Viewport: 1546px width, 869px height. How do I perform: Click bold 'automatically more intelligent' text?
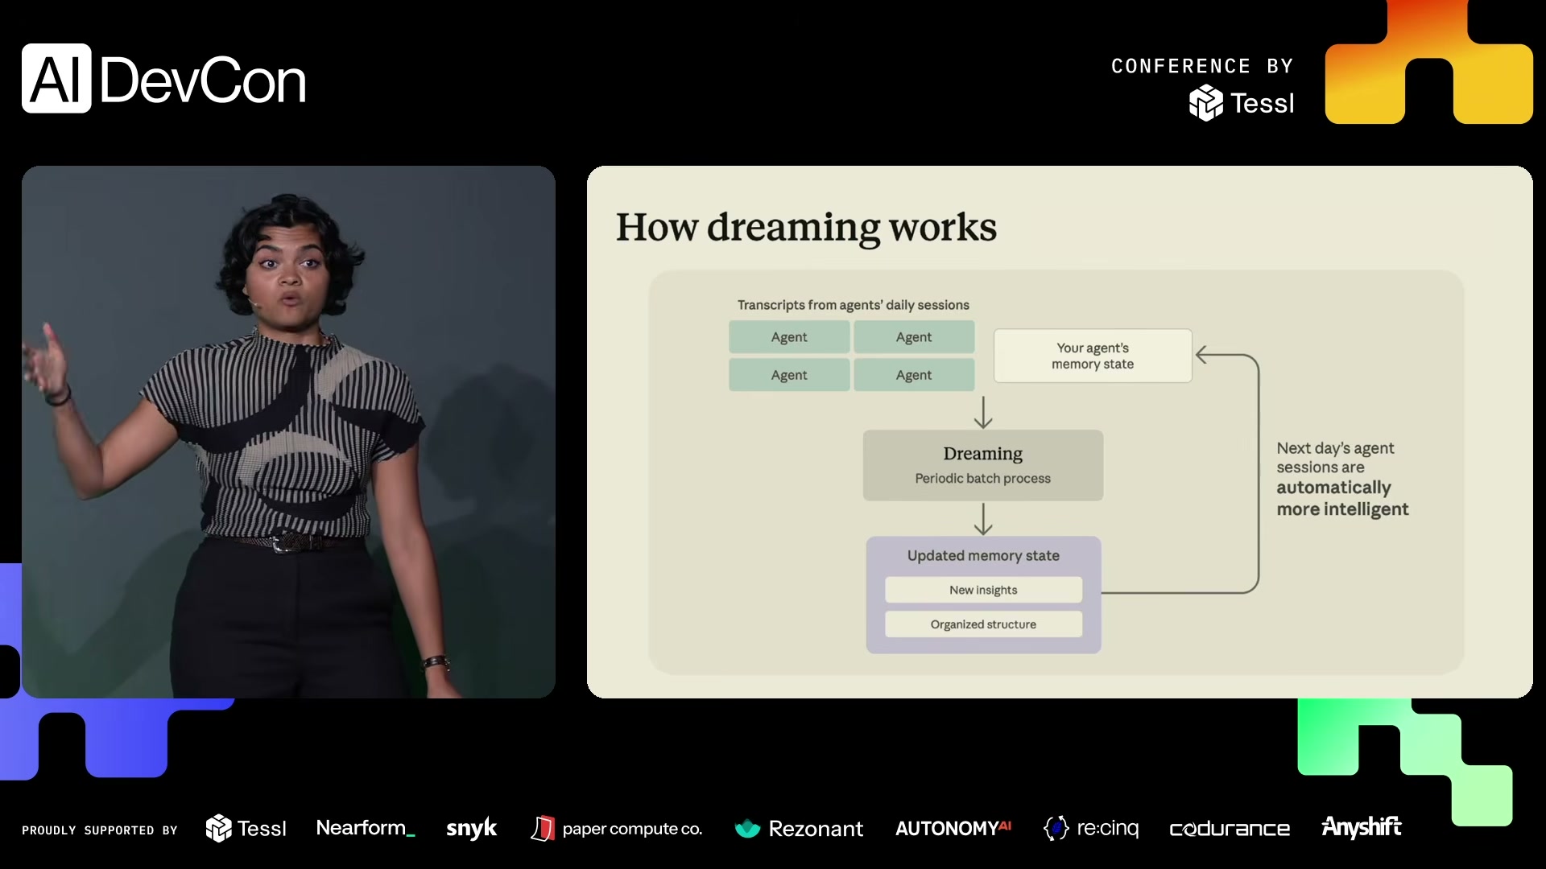coord(1342,498)
